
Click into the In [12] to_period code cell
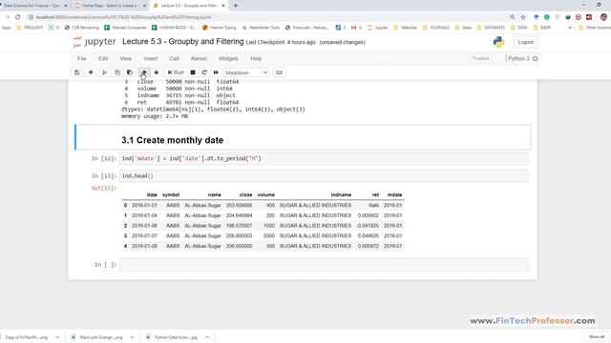tap(324, 159)
